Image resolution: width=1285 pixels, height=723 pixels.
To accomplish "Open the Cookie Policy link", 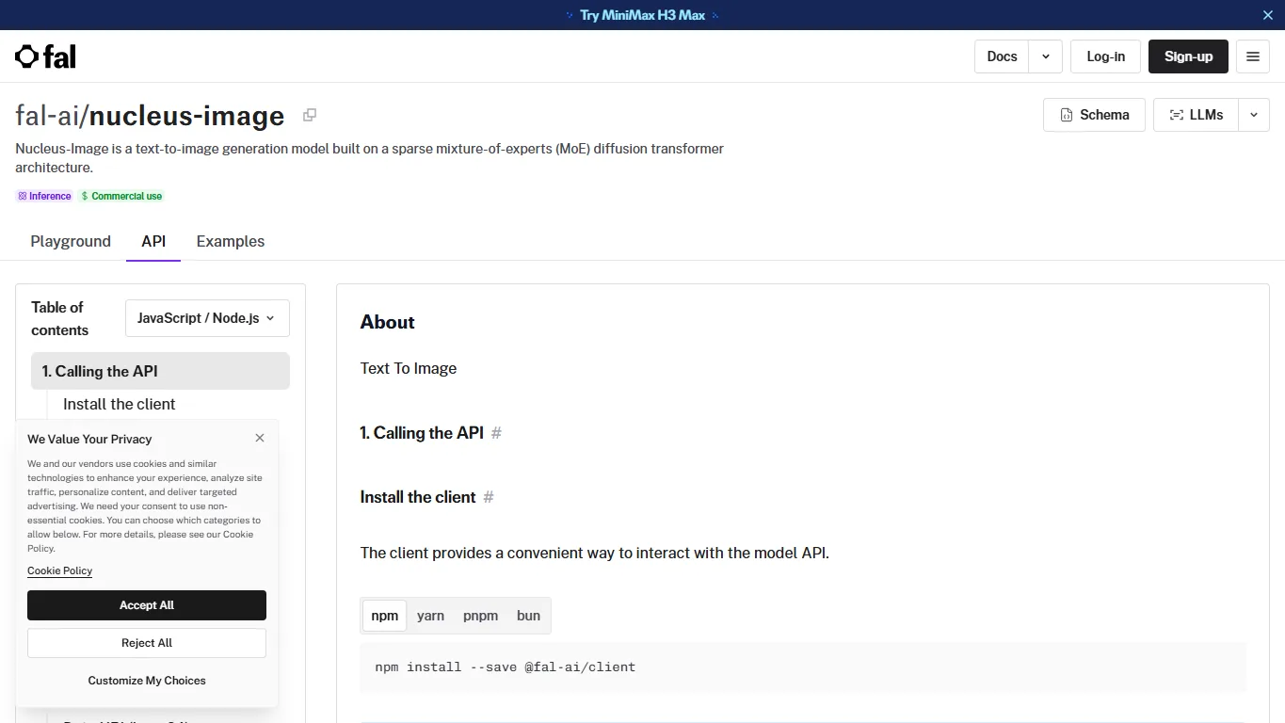I will click(59, 570).
